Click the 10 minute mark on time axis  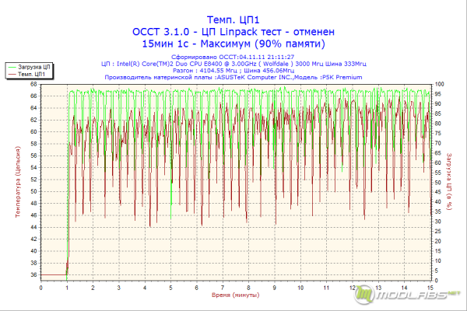pos(300,288)
